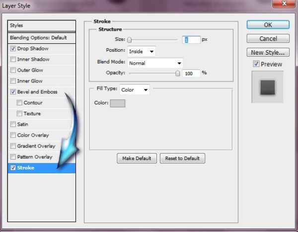Enable the Gradient Overlay checkbox
This screenshot has width=298, height=232.
[13, 146]
